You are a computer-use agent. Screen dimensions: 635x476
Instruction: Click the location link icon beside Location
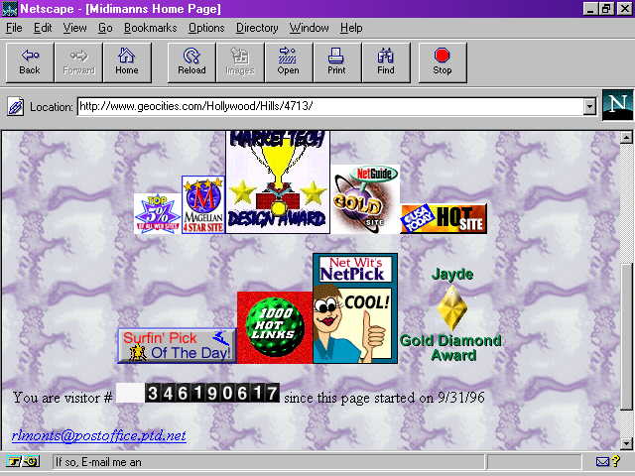[x=16, y=107]
